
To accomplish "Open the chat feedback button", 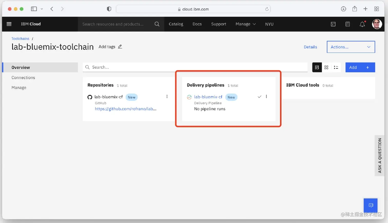I will [371, 205].
